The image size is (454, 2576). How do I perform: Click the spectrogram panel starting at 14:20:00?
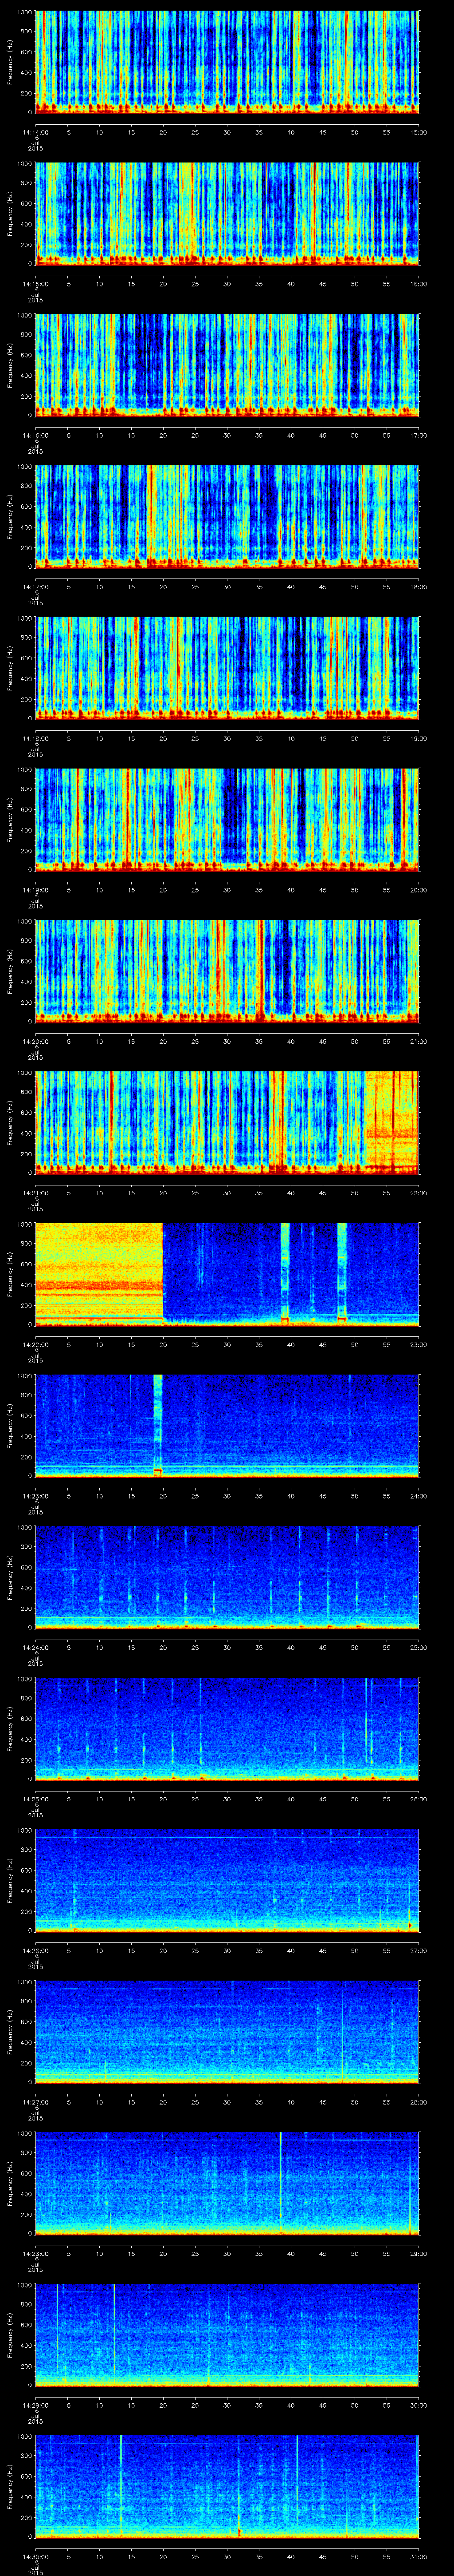point(227,970)
